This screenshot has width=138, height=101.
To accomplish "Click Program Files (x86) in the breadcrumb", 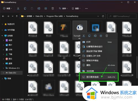I will pyautogui.click(x=55, y=16).
